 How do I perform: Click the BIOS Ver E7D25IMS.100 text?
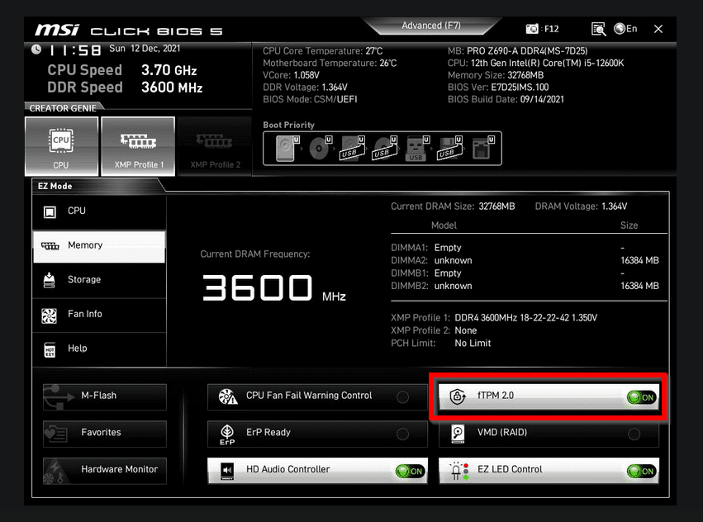point(498,88)
